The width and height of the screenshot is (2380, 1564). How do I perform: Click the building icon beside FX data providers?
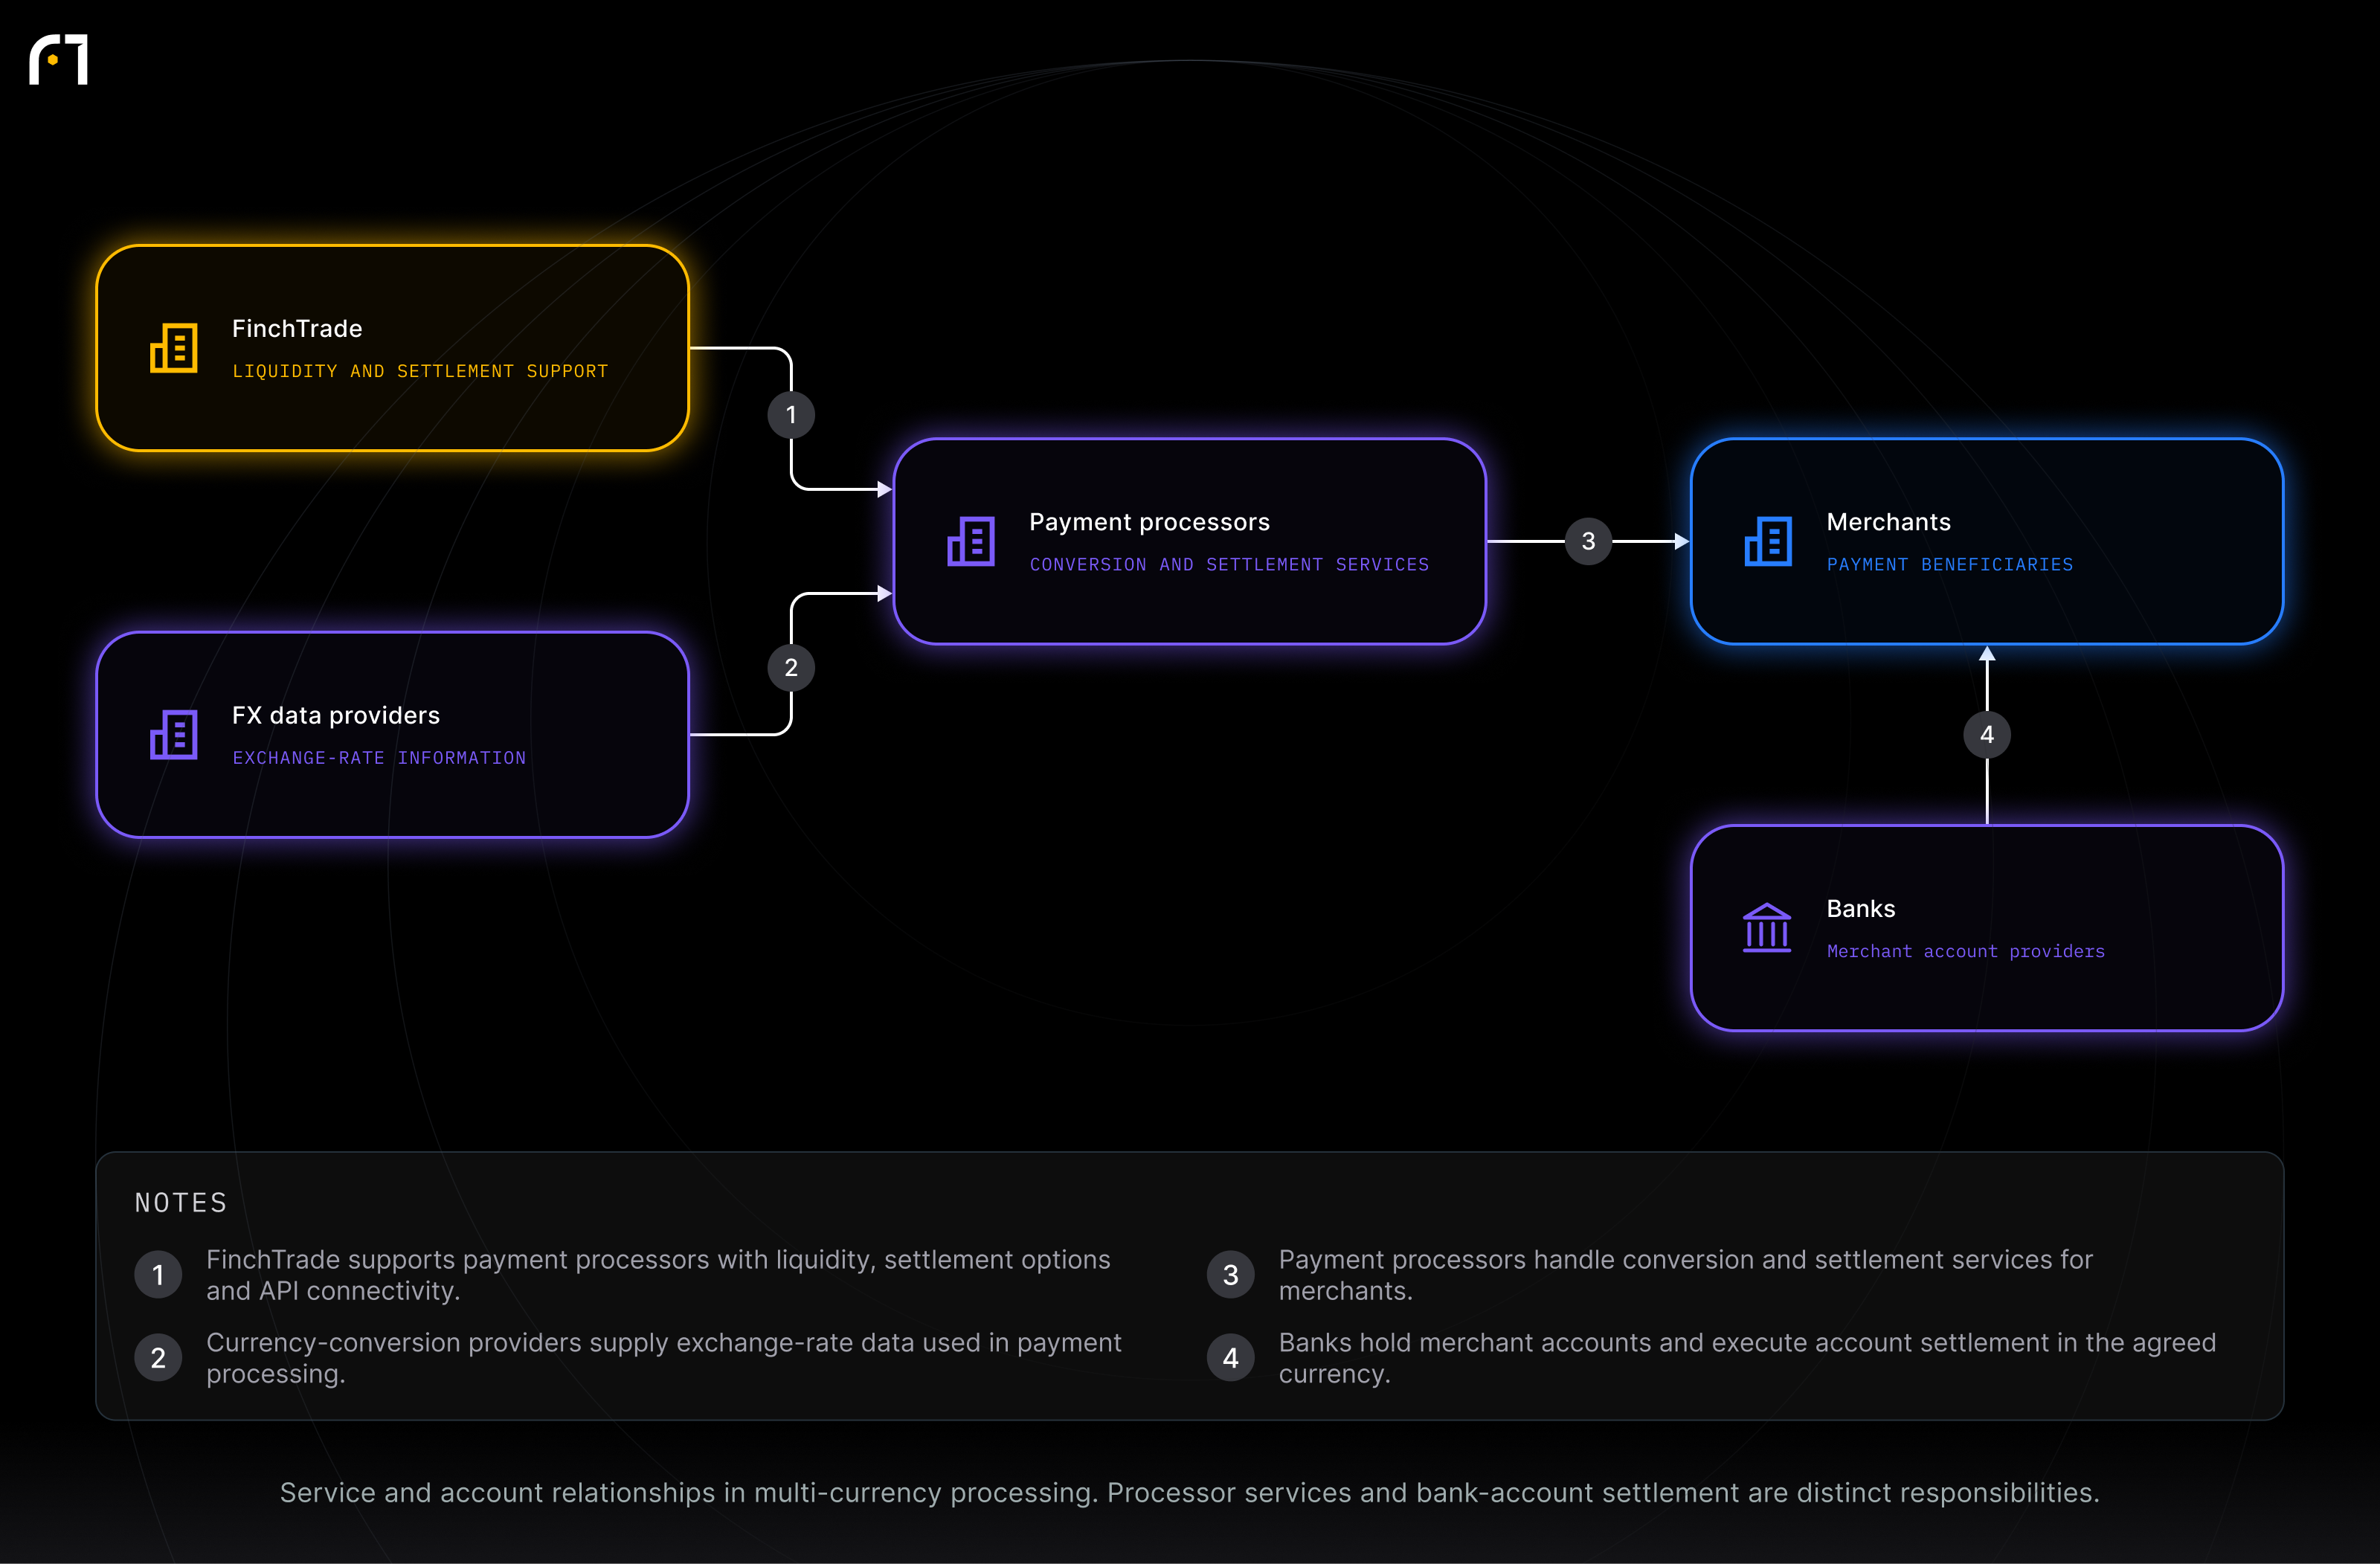pos(174,734)
